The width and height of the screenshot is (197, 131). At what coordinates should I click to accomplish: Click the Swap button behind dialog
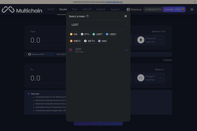pos(98,124)
